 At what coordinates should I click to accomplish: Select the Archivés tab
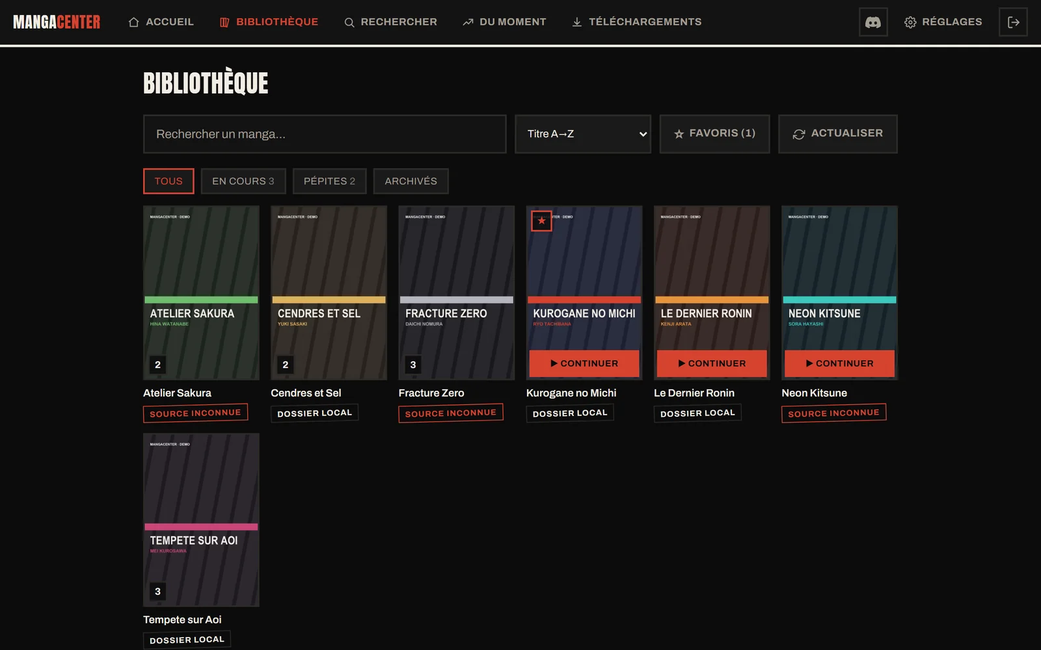(x=411, y=181)
